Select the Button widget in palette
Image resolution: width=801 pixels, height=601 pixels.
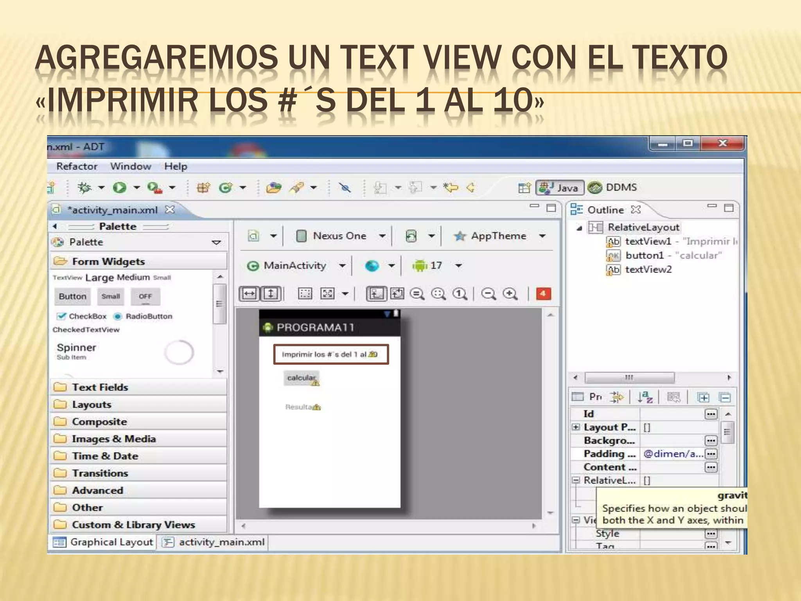(x=72, y=297)
